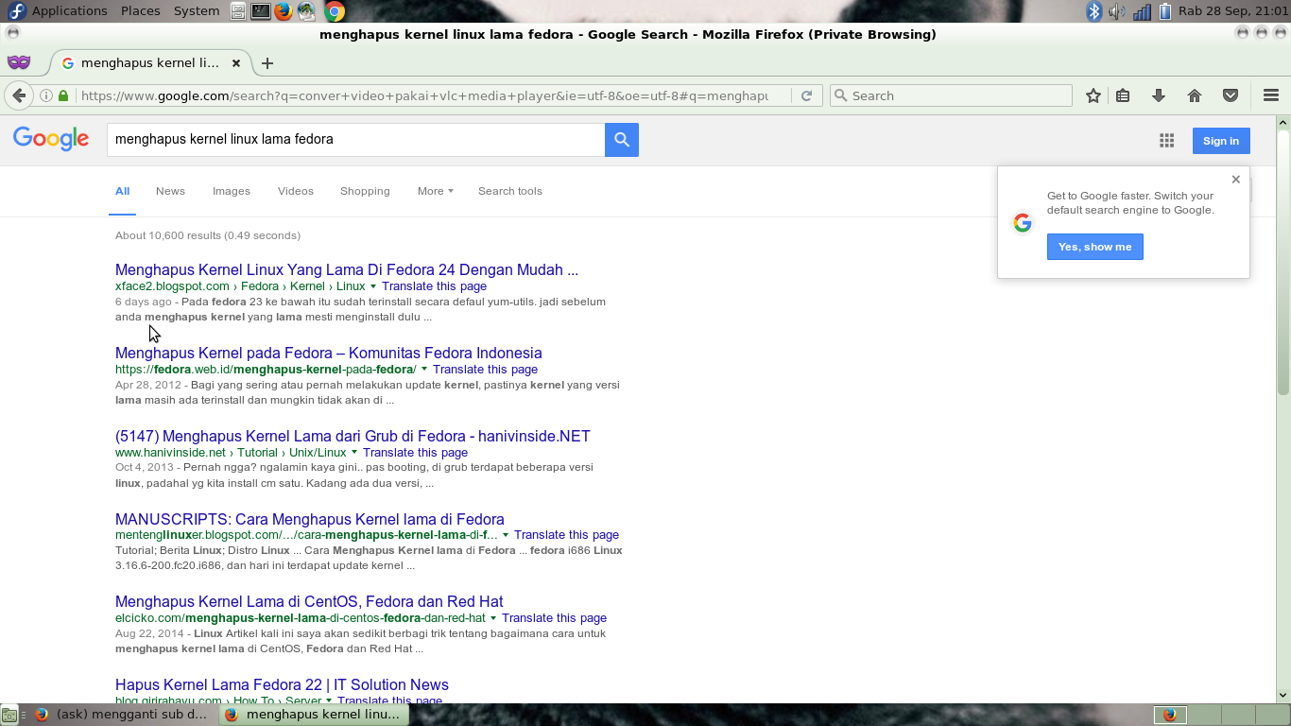This screenshot has width=1291, height=726.
Task: Open a new tab with the plus button
Action: pyautogui.click(x=267, y=63)
